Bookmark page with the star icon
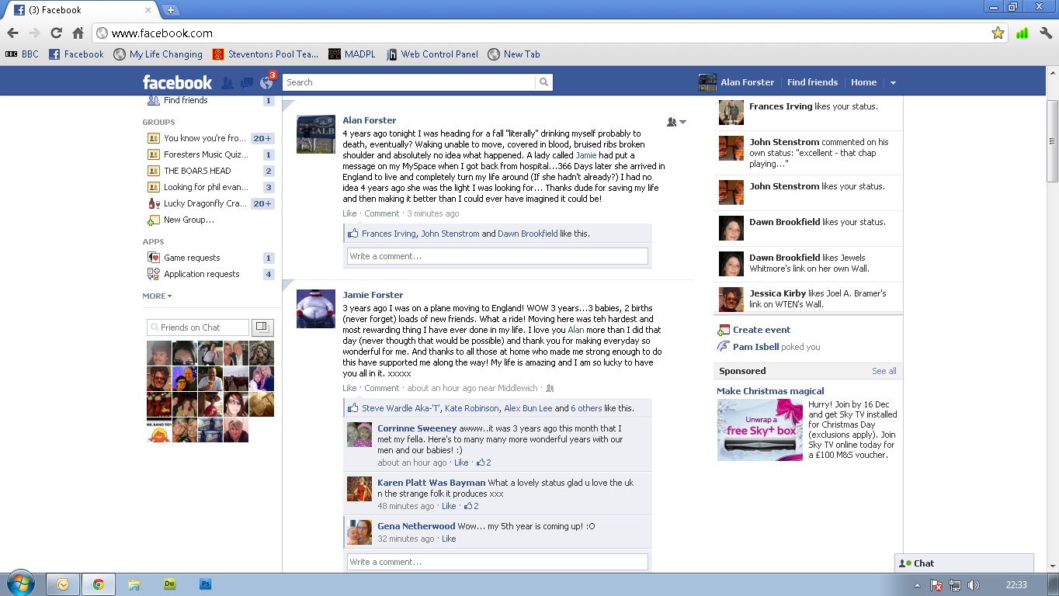The width and height of the screenshot is (1059, 596). coord(998,33)
